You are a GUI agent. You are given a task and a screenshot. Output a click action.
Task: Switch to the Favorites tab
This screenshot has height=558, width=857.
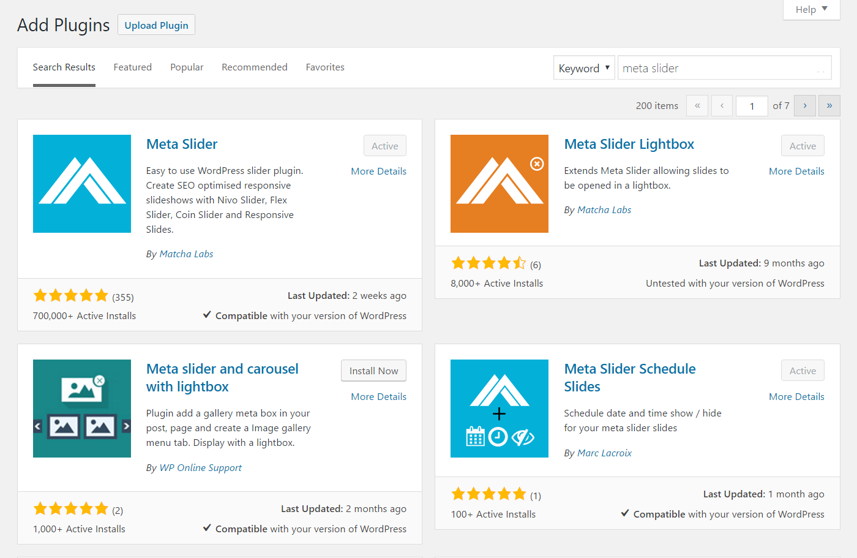(x=325, y=67)
